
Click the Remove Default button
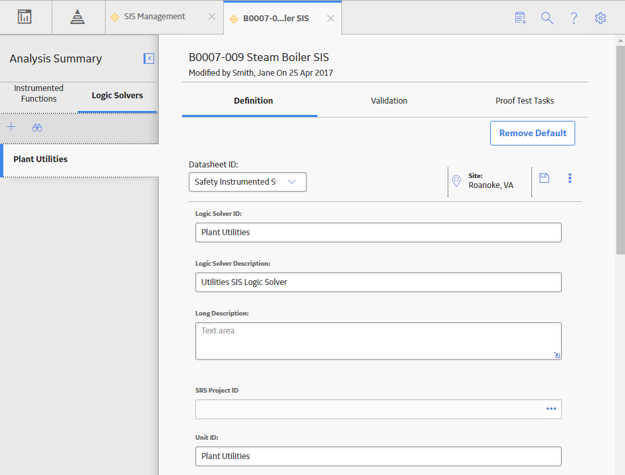pos(533,134)
